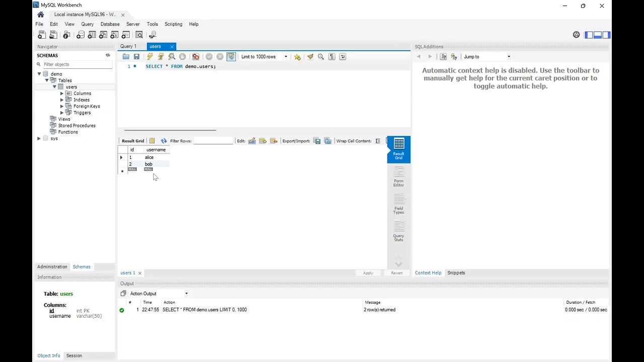Expand the sys schema node
Image resolution: width=644 pixels, height=362 pixels.
pyautogui.click(x=39, y=138)
